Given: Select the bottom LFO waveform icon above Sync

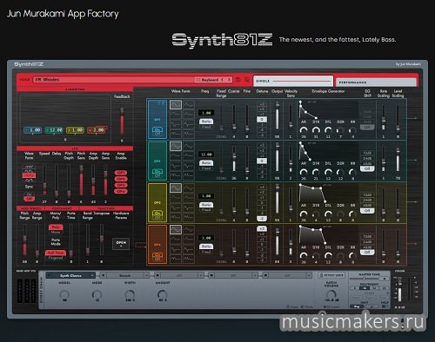Looking at the screenshot, I should pos(29,180).
